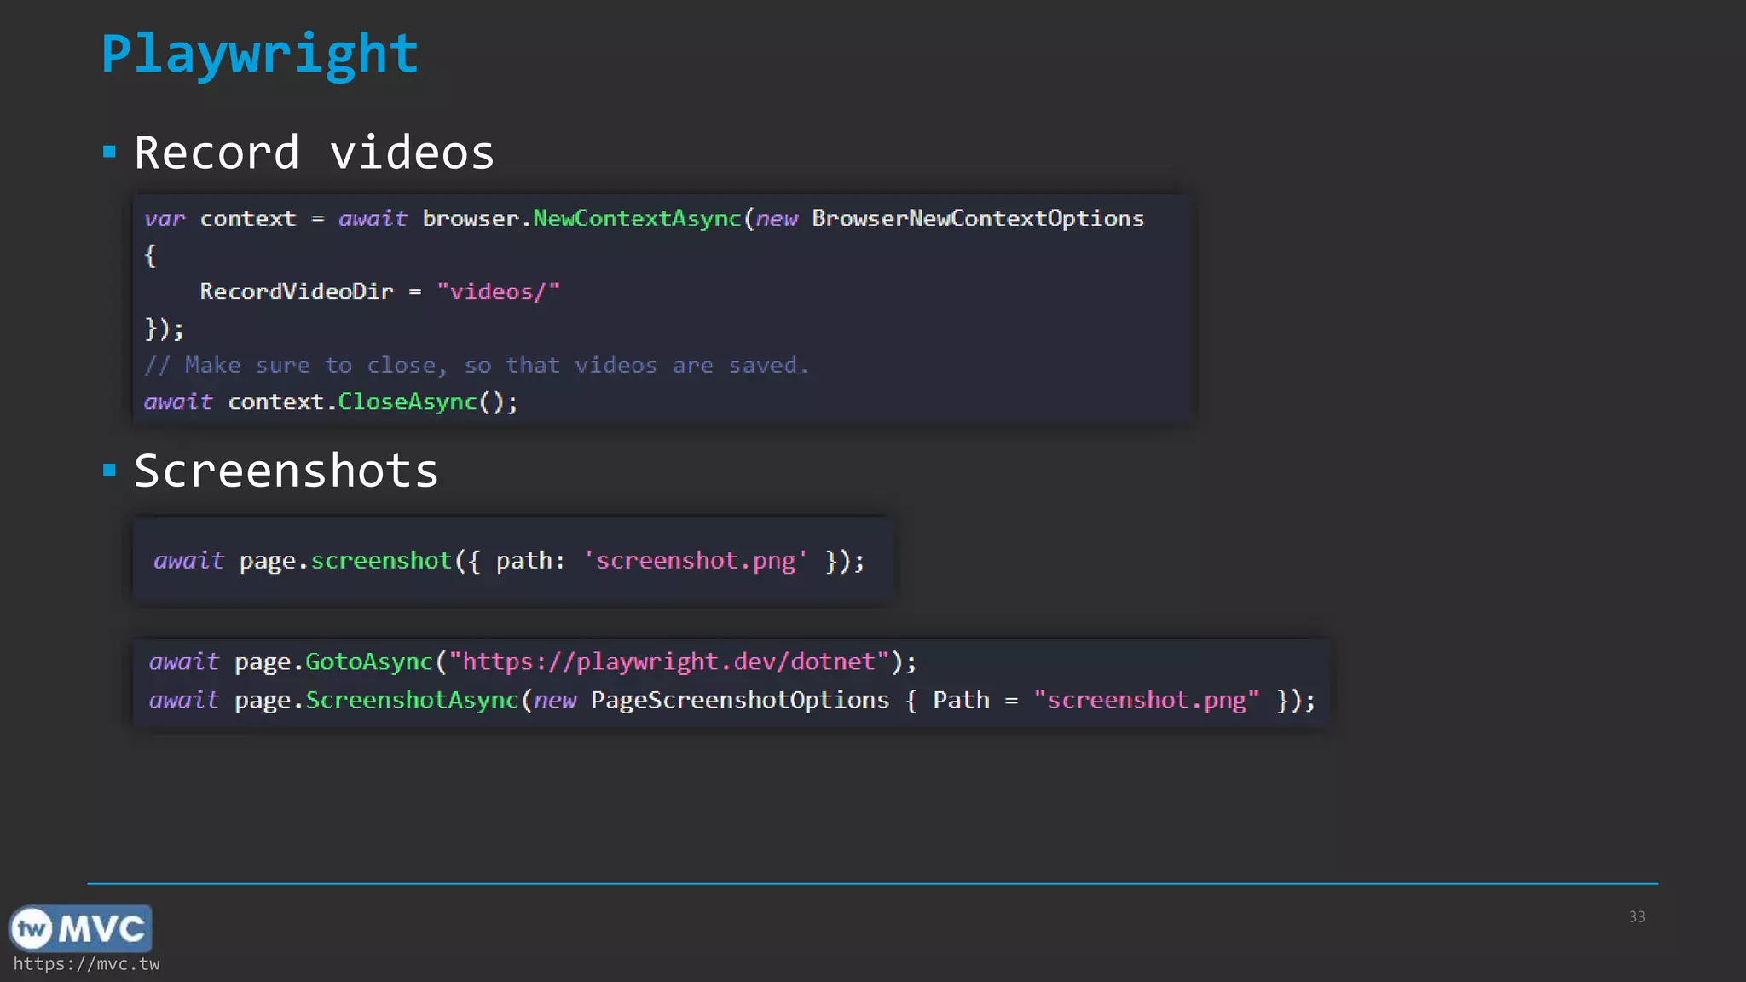Click the "videos/" string literal
Image resolution: width=1746 pixels, height=982 pixels.
(x=498, y=292)
